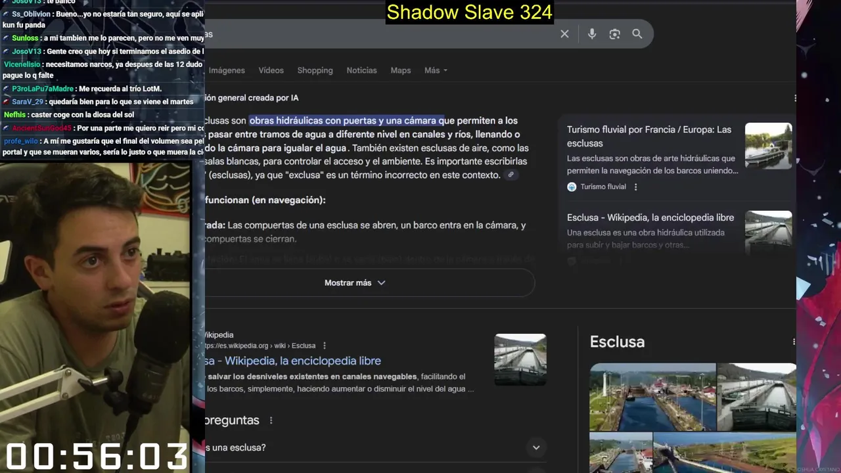This screenshot has width=841, height=473.
Task: Open the Wikipedia result title link
Action: pos(293,361)
